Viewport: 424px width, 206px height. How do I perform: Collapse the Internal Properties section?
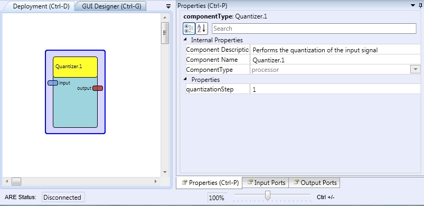coord(185,40)
